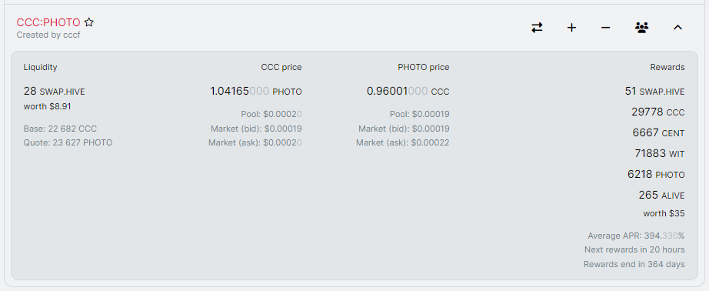Click the Average APR 394.330% text
Viewport: 709px width, 291px height.
click(636, 236)
